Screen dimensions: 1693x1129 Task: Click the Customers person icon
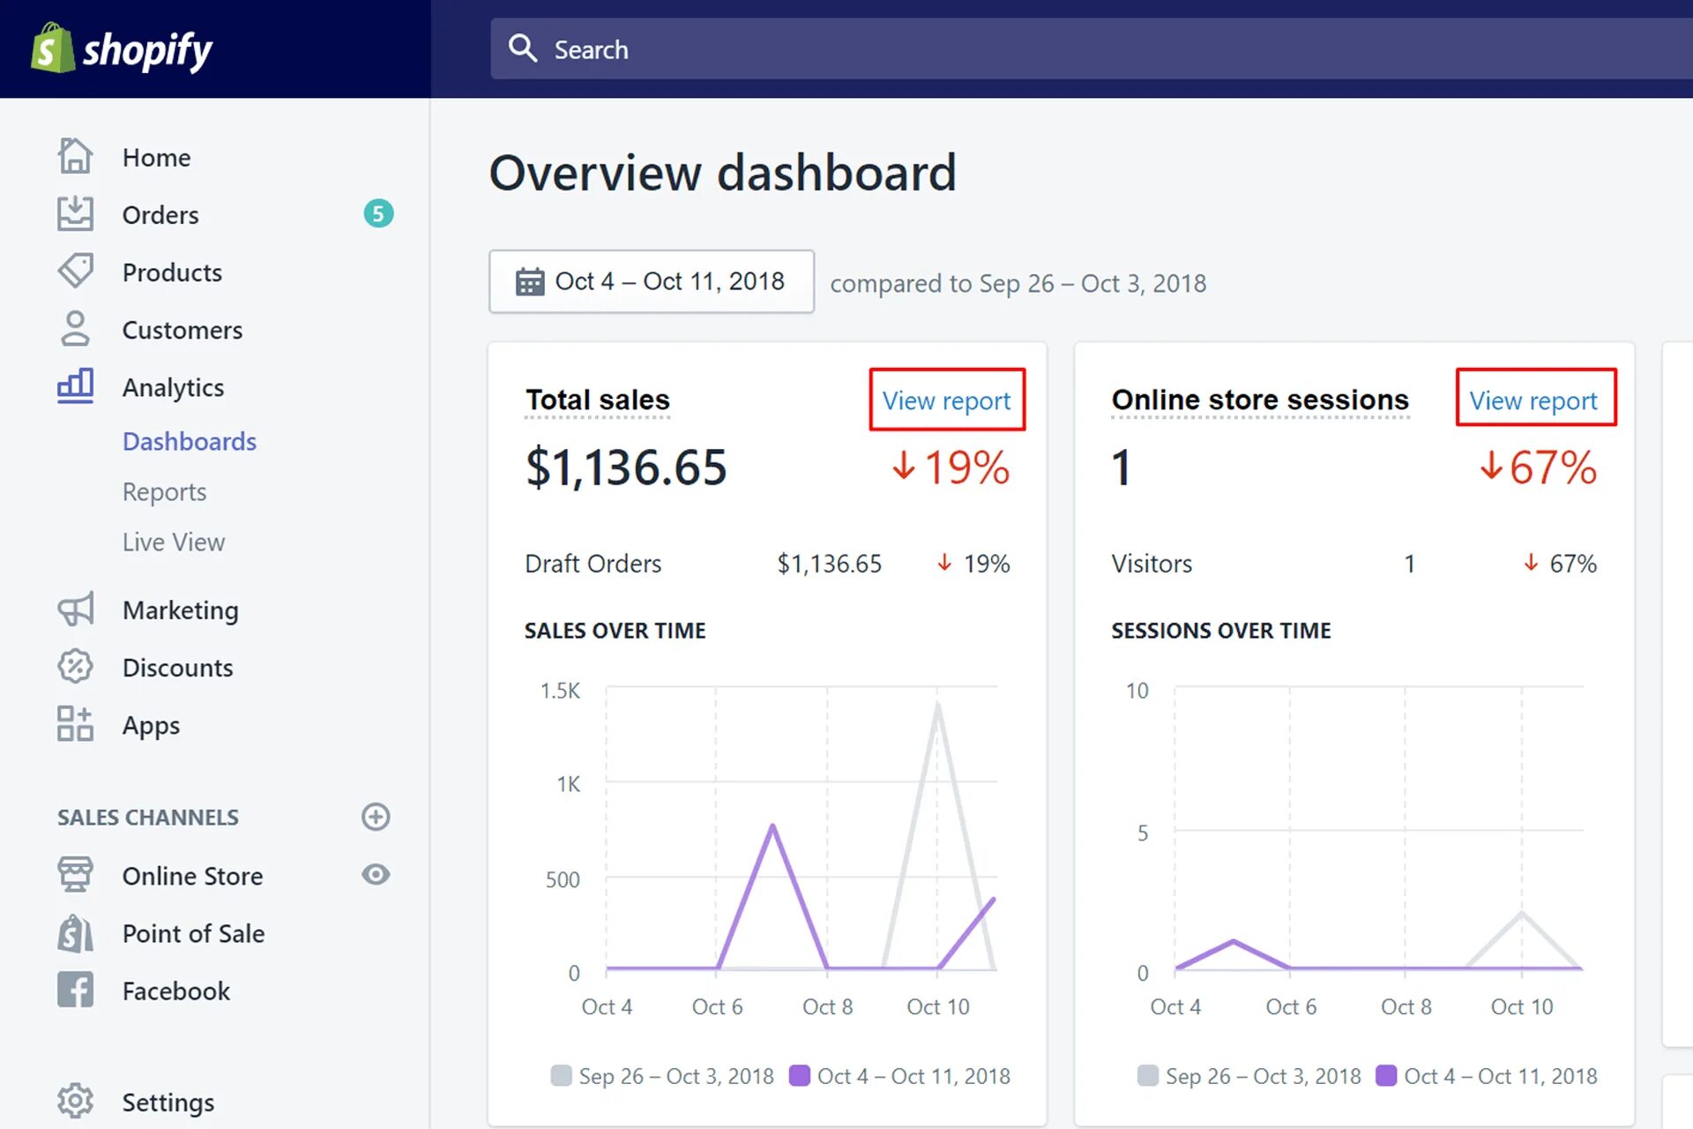(75, 329)
